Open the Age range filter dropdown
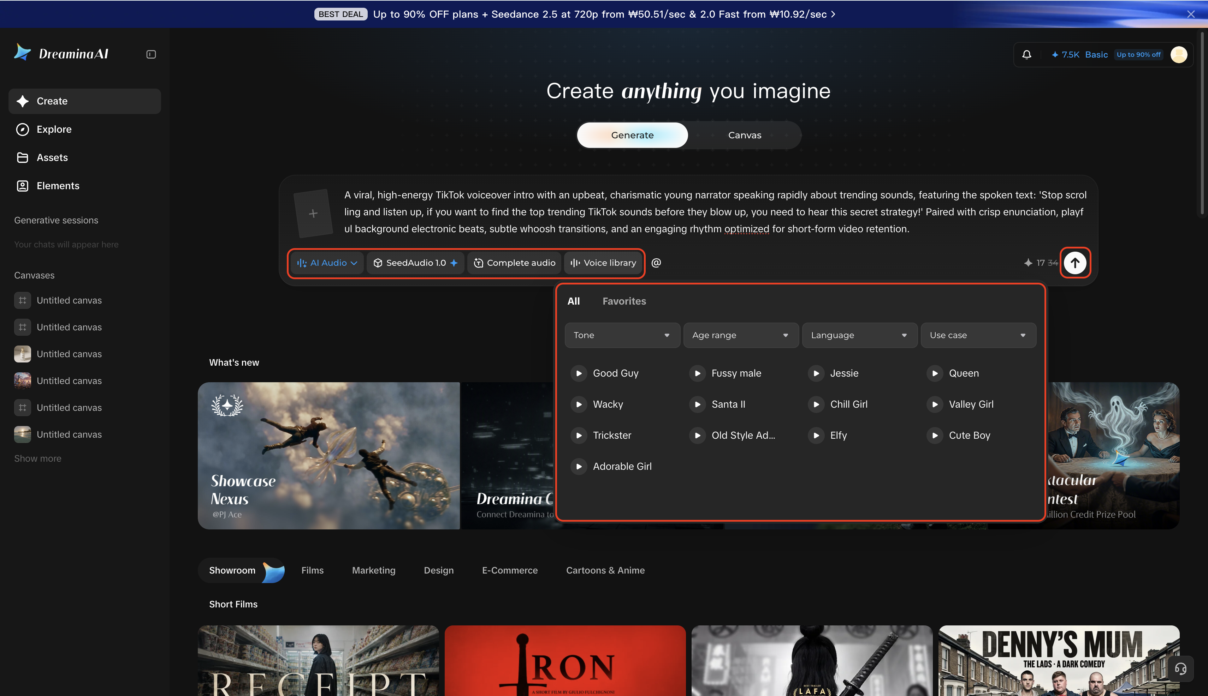Viewport: 1208px width, 696px height. click(741, 335)
